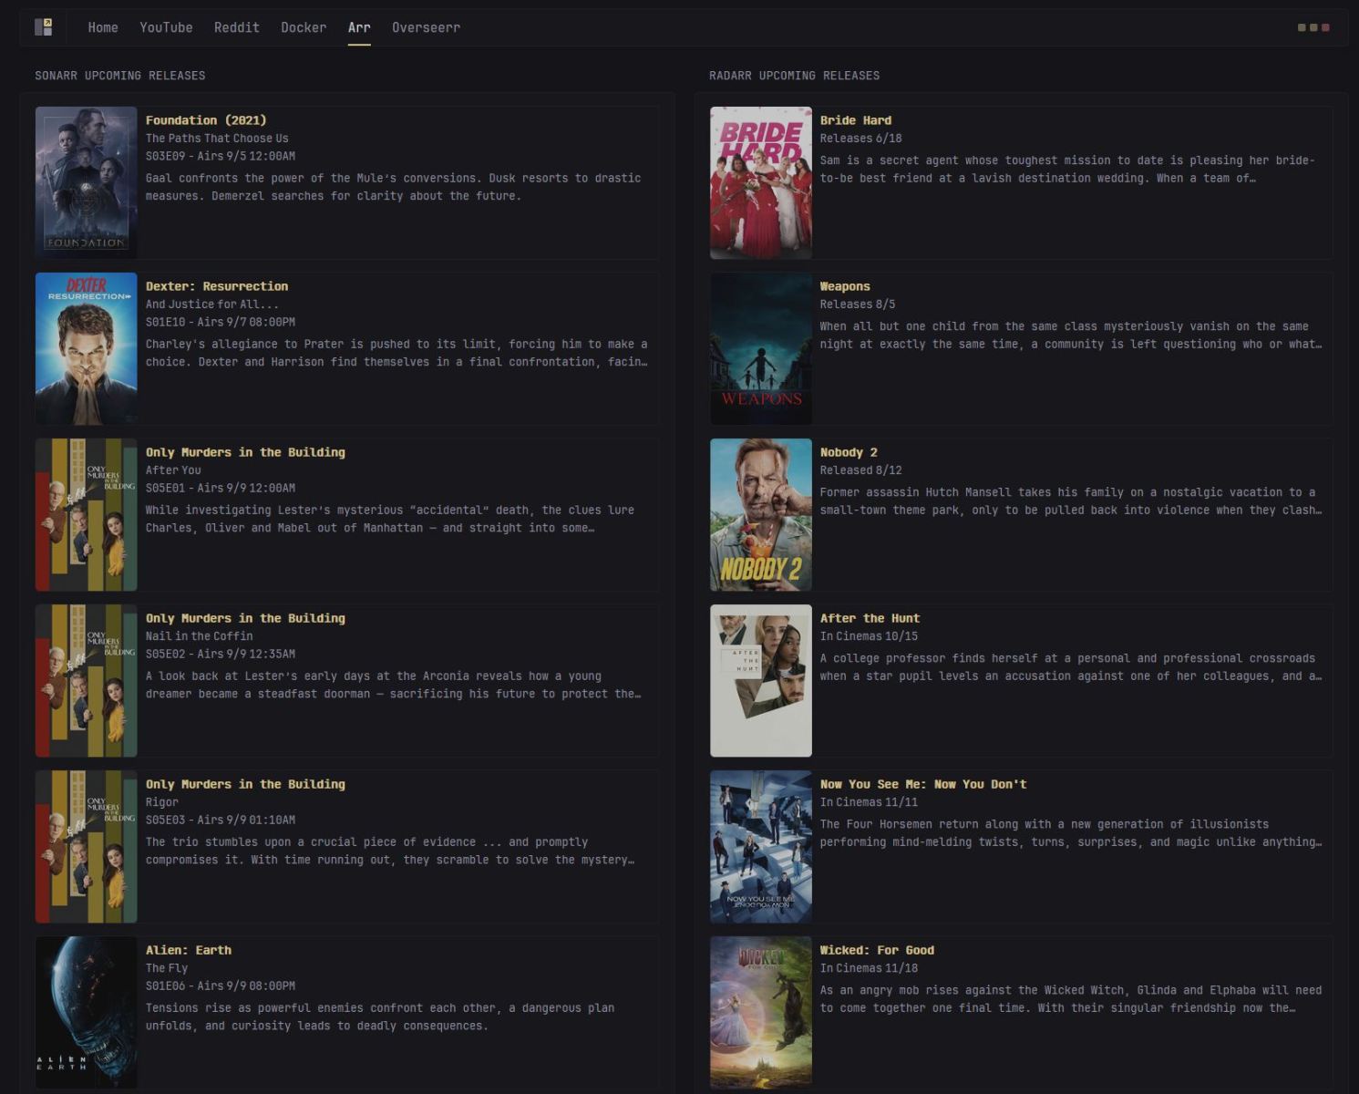Click the Bride Hard movie poster
The image size is (1359, 1094).
coord(761,182)
